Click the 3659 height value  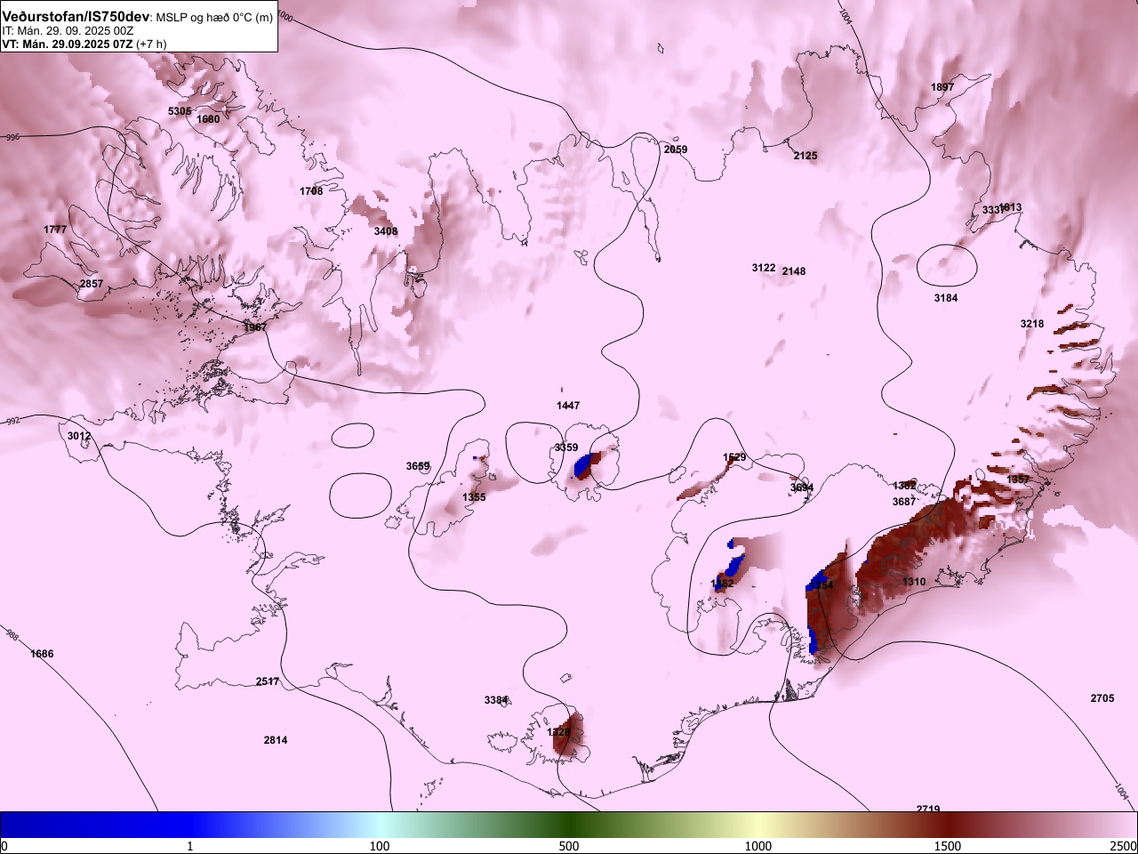pos(418,466)
